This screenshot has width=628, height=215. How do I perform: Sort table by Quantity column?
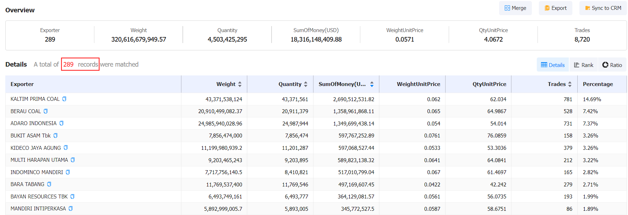(306, 84)
